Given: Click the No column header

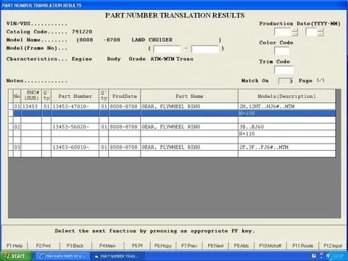Looking at the screenshot, I should click(x=17, y=96).
